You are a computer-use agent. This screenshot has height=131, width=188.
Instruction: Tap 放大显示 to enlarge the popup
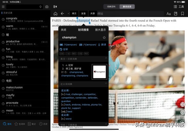pyautogui.click(x=101, y=30)
